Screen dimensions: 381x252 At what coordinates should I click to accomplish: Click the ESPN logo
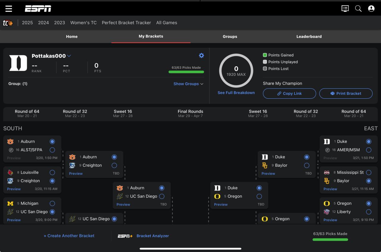(38, 9)
